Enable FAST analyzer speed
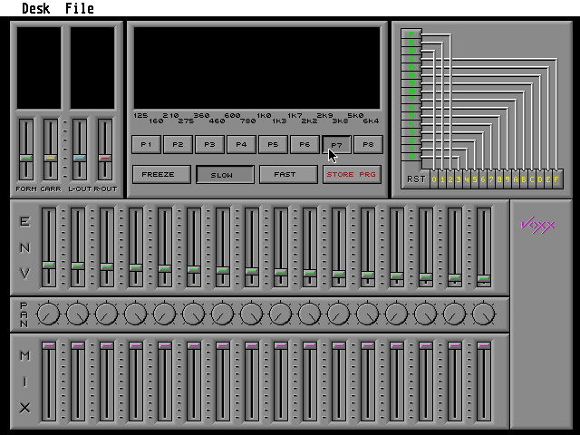Screen dimensions: 580x435 point(288,175)
